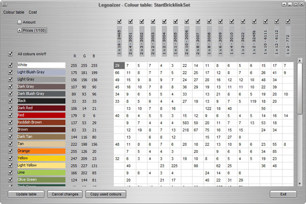
Task: Select cell 225 in Light Yellow row
Action: 175,166
